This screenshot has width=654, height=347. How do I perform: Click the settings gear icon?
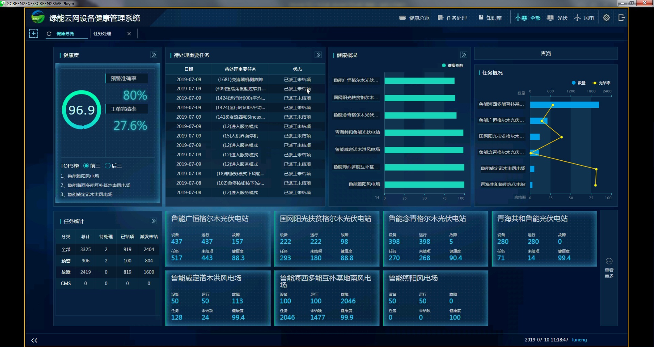[x=606, y=18]
